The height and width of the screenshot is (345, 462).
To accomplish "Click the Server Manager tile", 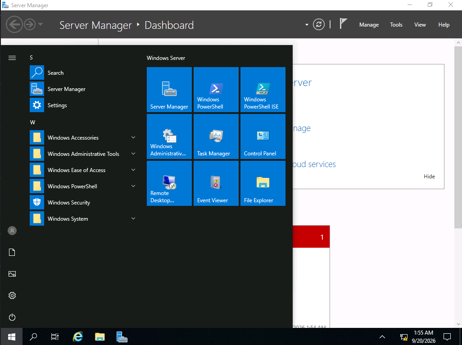I will (169, 90).
